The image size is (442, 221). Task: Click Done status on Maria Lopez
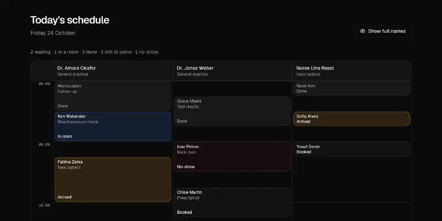(62, 106)
